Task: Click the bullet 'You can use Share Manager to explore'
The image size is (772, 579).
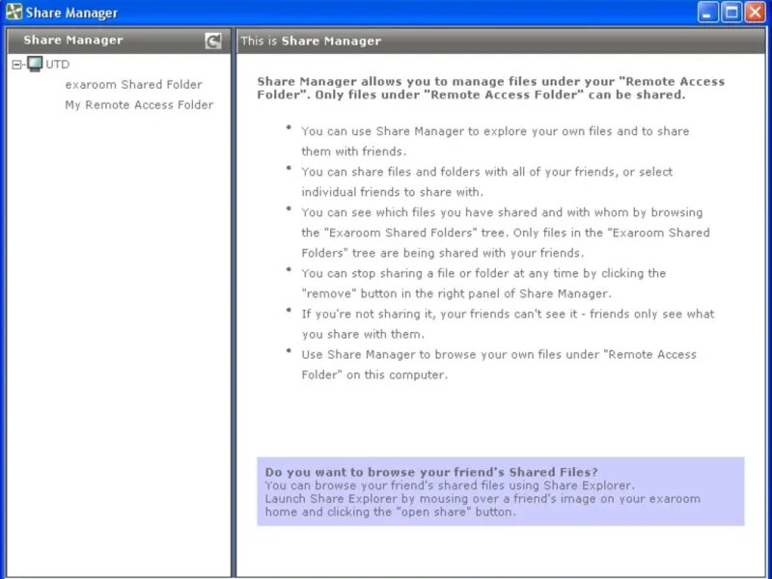Action: (495, 141)
